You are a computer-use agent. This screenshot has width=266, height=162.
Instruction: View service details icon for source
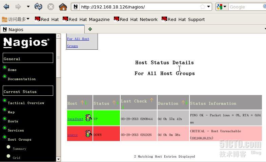point(88,134)
